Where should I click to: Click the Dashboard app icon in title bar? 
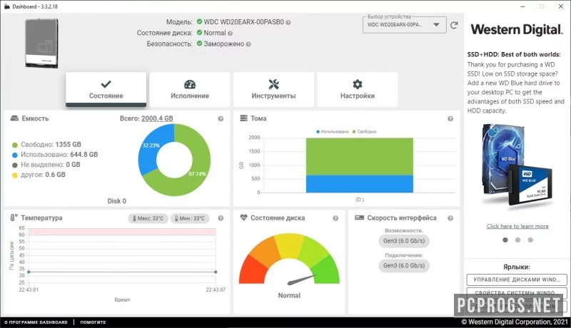[6, 6]
